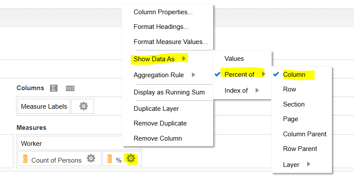Screen dimensions: 354x182
Task: Click the ruler icon beside % measure
Action: (x=110, y=159)
